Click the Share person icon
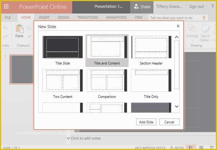Viewport: 217px width, 150px height. [136, 6]
